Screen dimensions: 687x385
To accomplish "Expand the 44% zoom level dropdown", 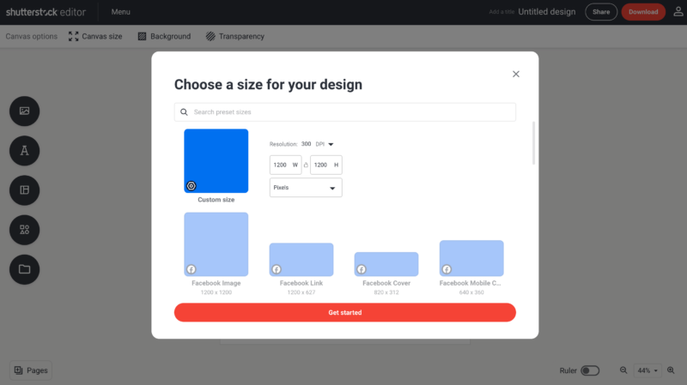I will pos(647,370).
